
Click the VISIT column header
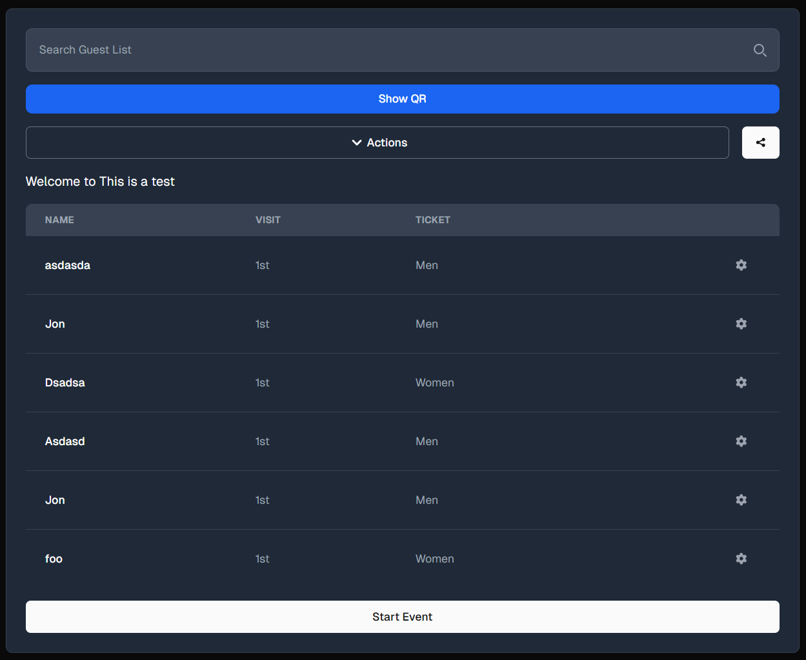click(x=268, y=220)
